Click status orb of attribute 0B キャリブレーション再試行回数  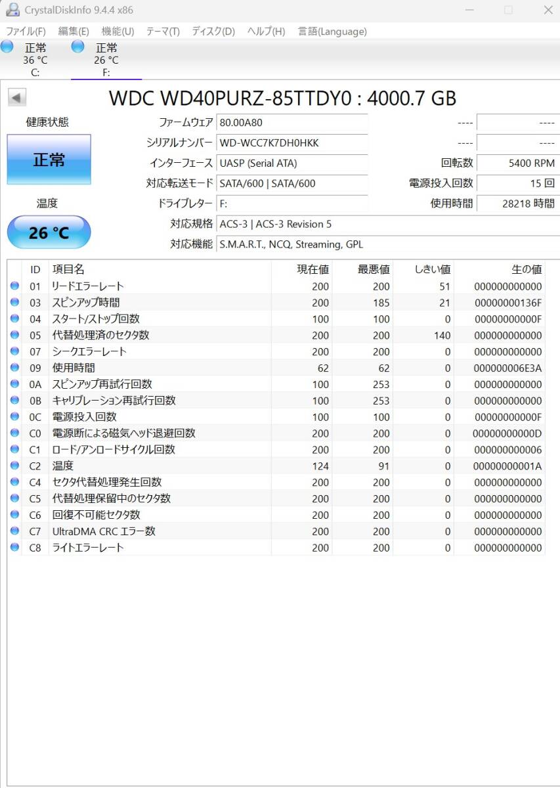pyautogui.click(x=14, y=400)
